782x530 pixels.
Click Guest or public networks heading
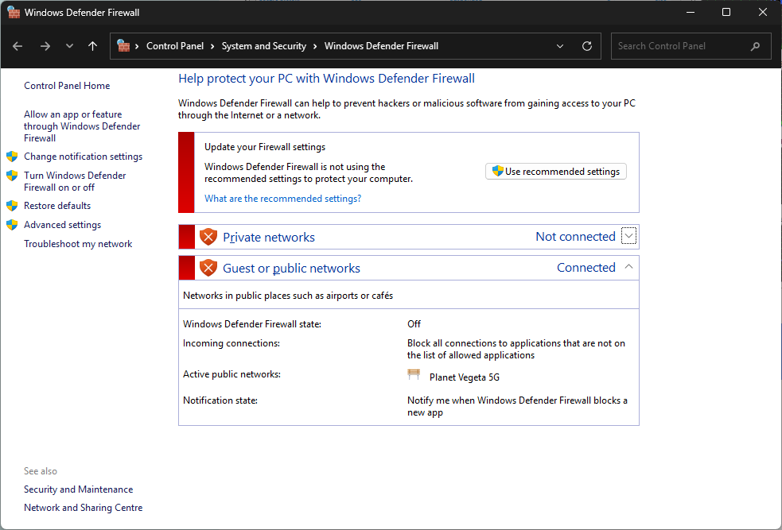click(291, 268)
